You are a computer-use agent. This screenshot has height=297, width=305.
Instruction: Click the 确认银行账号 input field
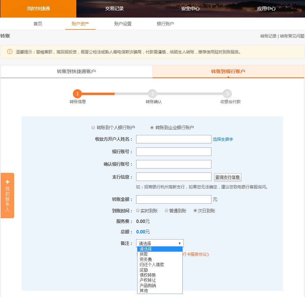point(173,164)
